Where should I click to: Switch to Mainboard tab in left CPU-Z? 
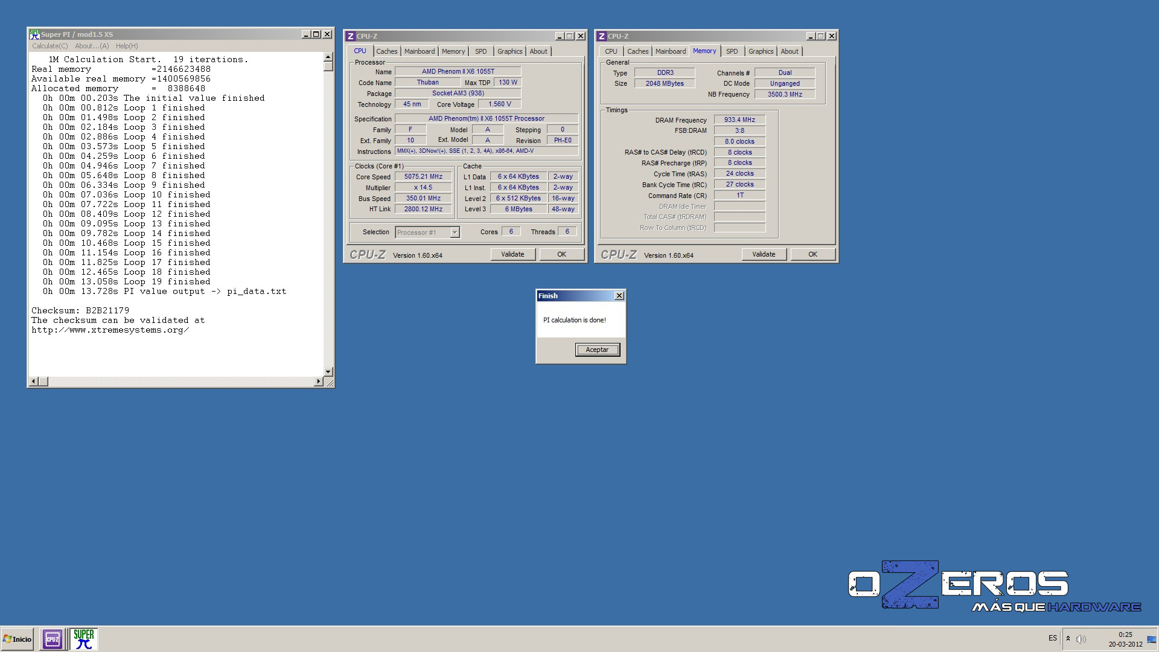(420, 51)
